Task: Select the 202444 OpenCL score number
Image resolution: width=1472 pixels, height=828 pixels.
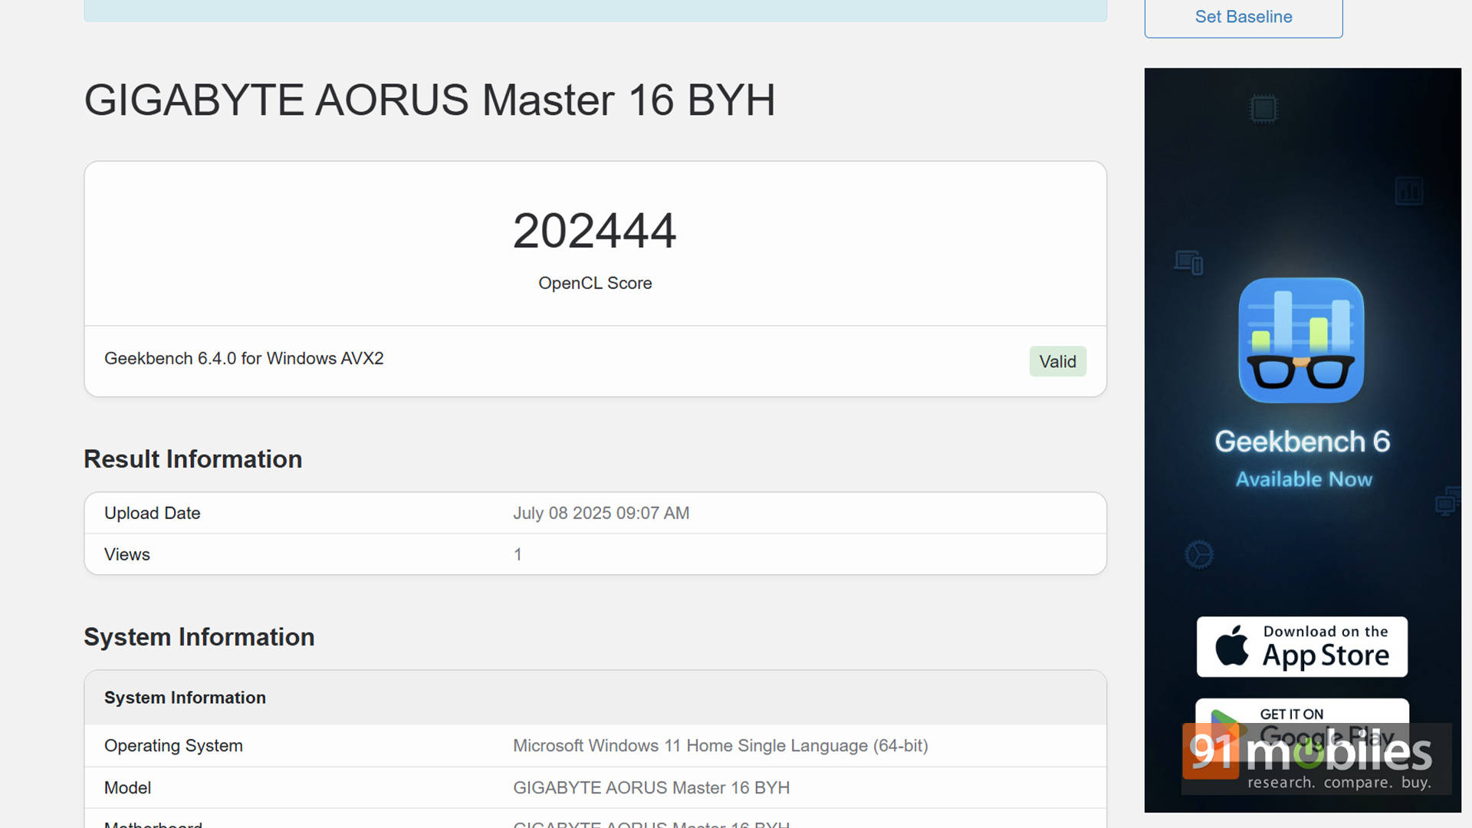Action: point(595,231)
